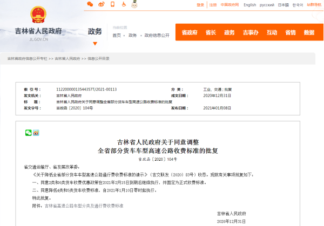Open 站群导航 site navigation
324x226 pixels.
coord(314,5)
